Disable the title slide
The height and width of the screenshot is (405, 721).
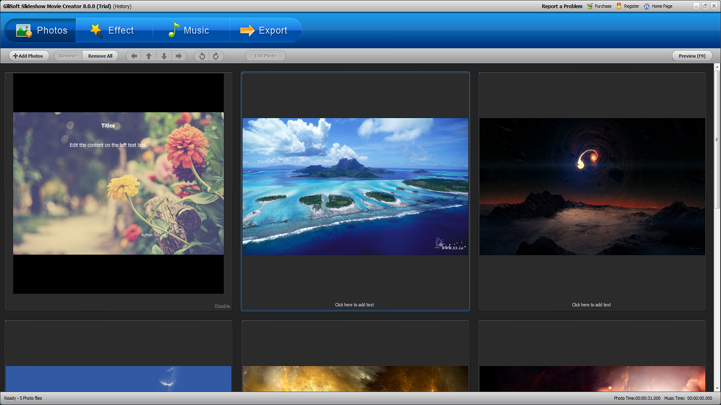(222, 306)
